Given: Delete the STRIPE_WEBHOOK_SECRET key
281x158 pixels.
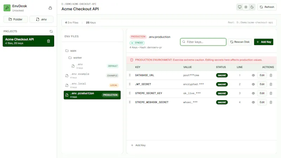Looking at the screenshot, I should point(271,102).
